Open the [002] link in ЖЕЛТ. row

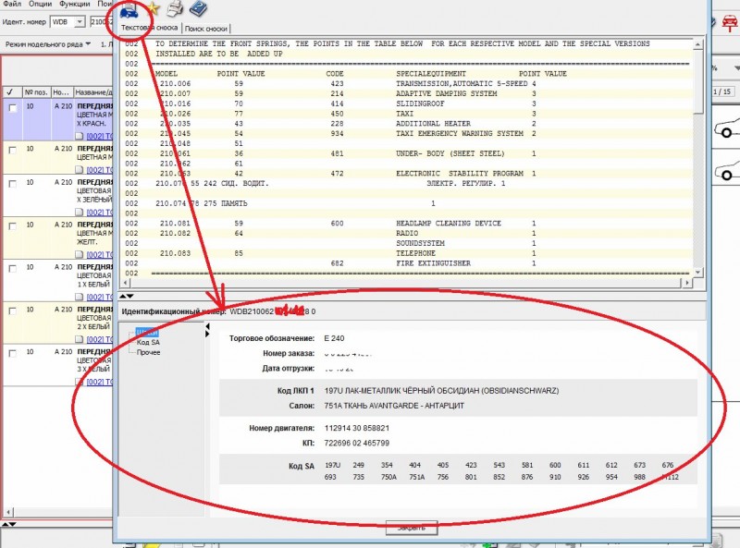click(100, 255)
